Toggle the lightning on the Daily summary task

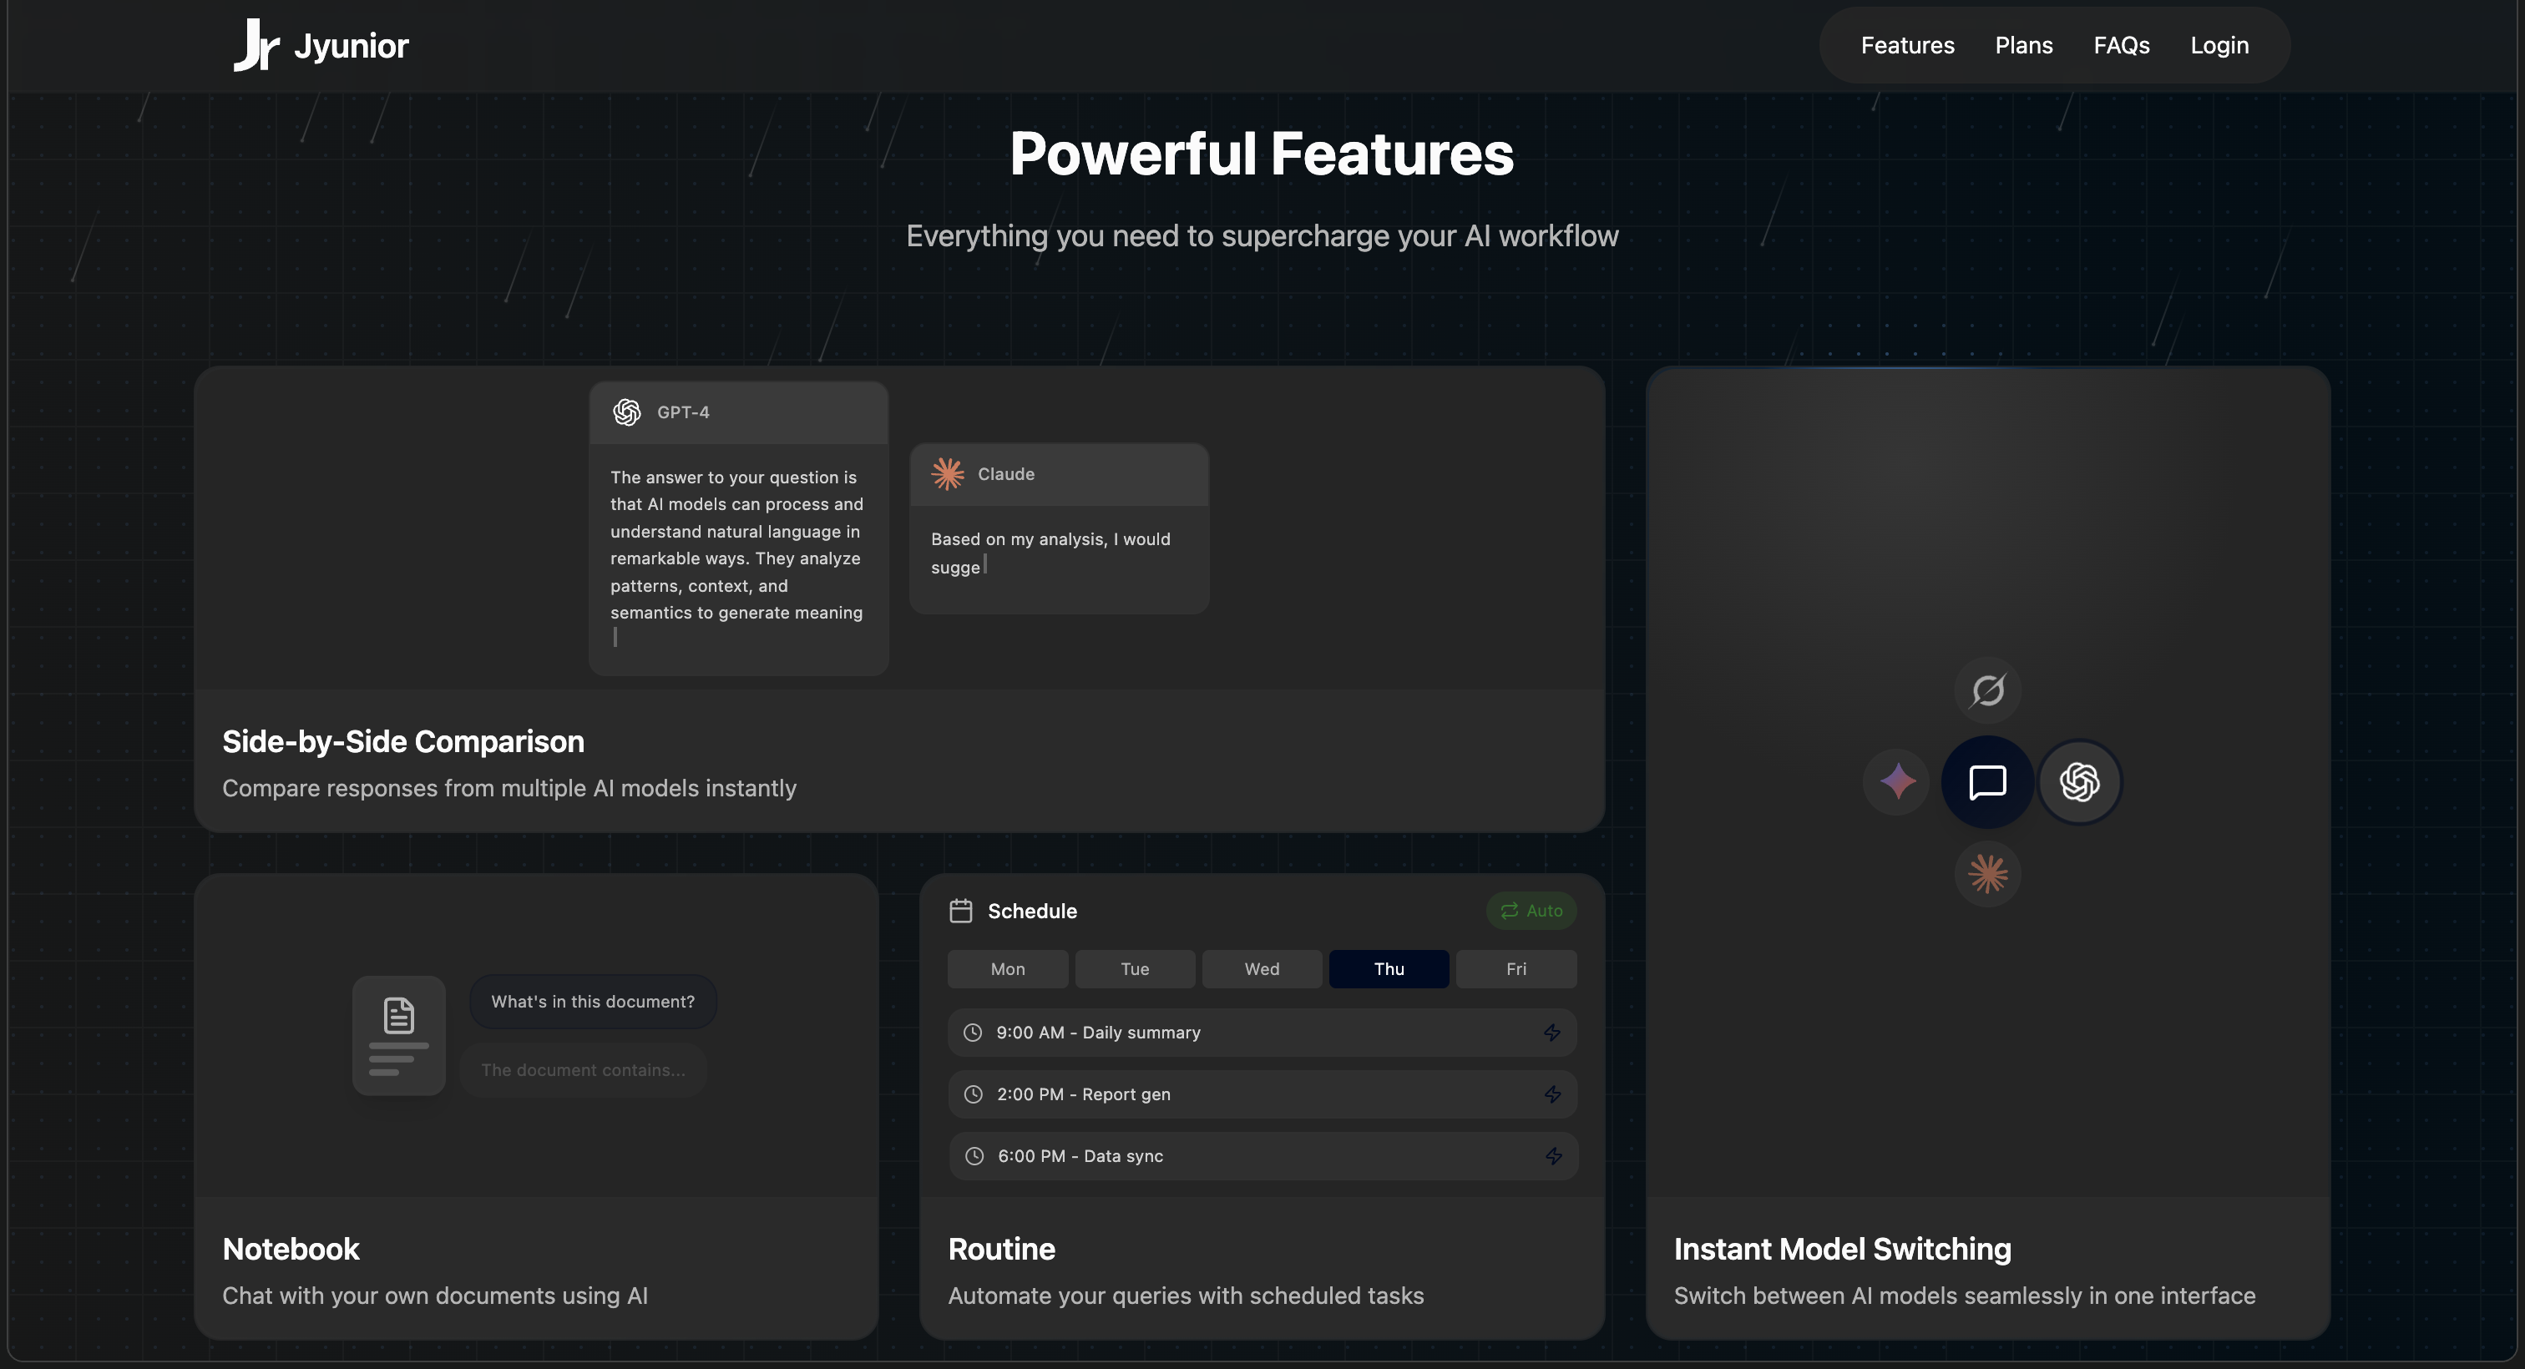click(x=1554, y=1032)
